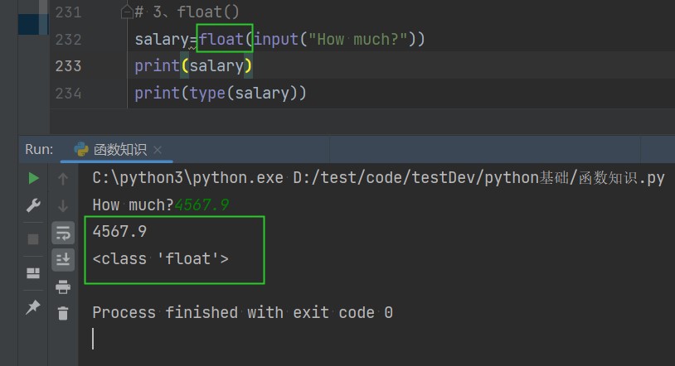Print the console output
This screenshot has height=366, width=675.
(x=63, y=287)
